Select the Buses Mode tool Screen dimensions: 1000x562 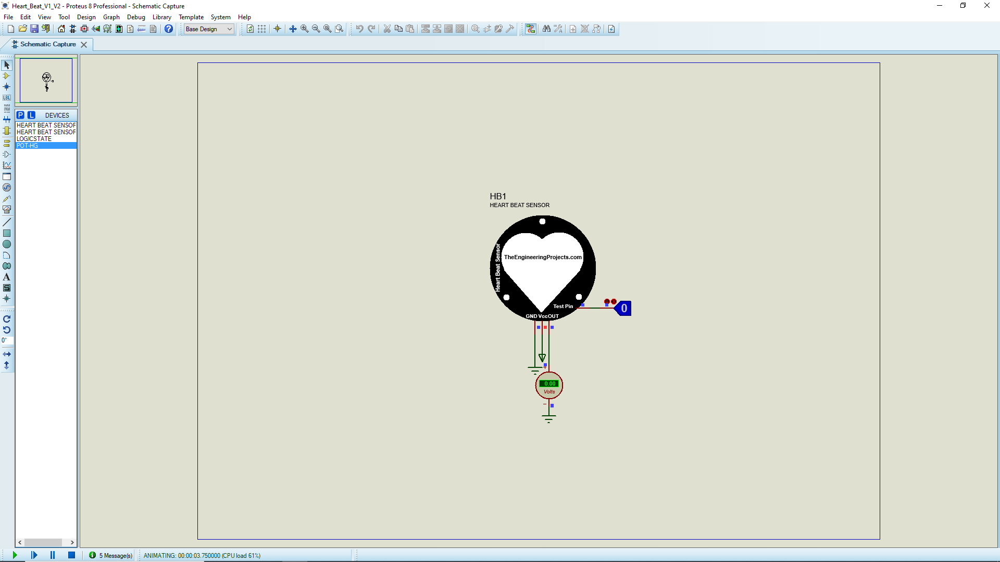(7, 120)
